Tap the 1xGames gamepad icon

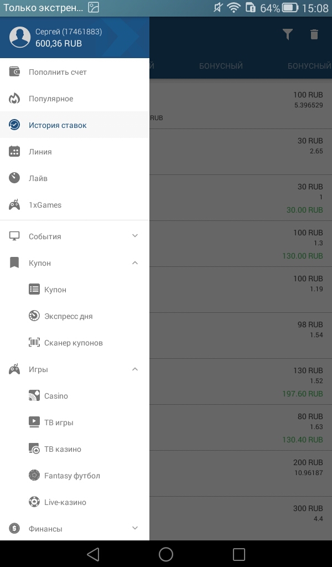[x=14, y=205]
